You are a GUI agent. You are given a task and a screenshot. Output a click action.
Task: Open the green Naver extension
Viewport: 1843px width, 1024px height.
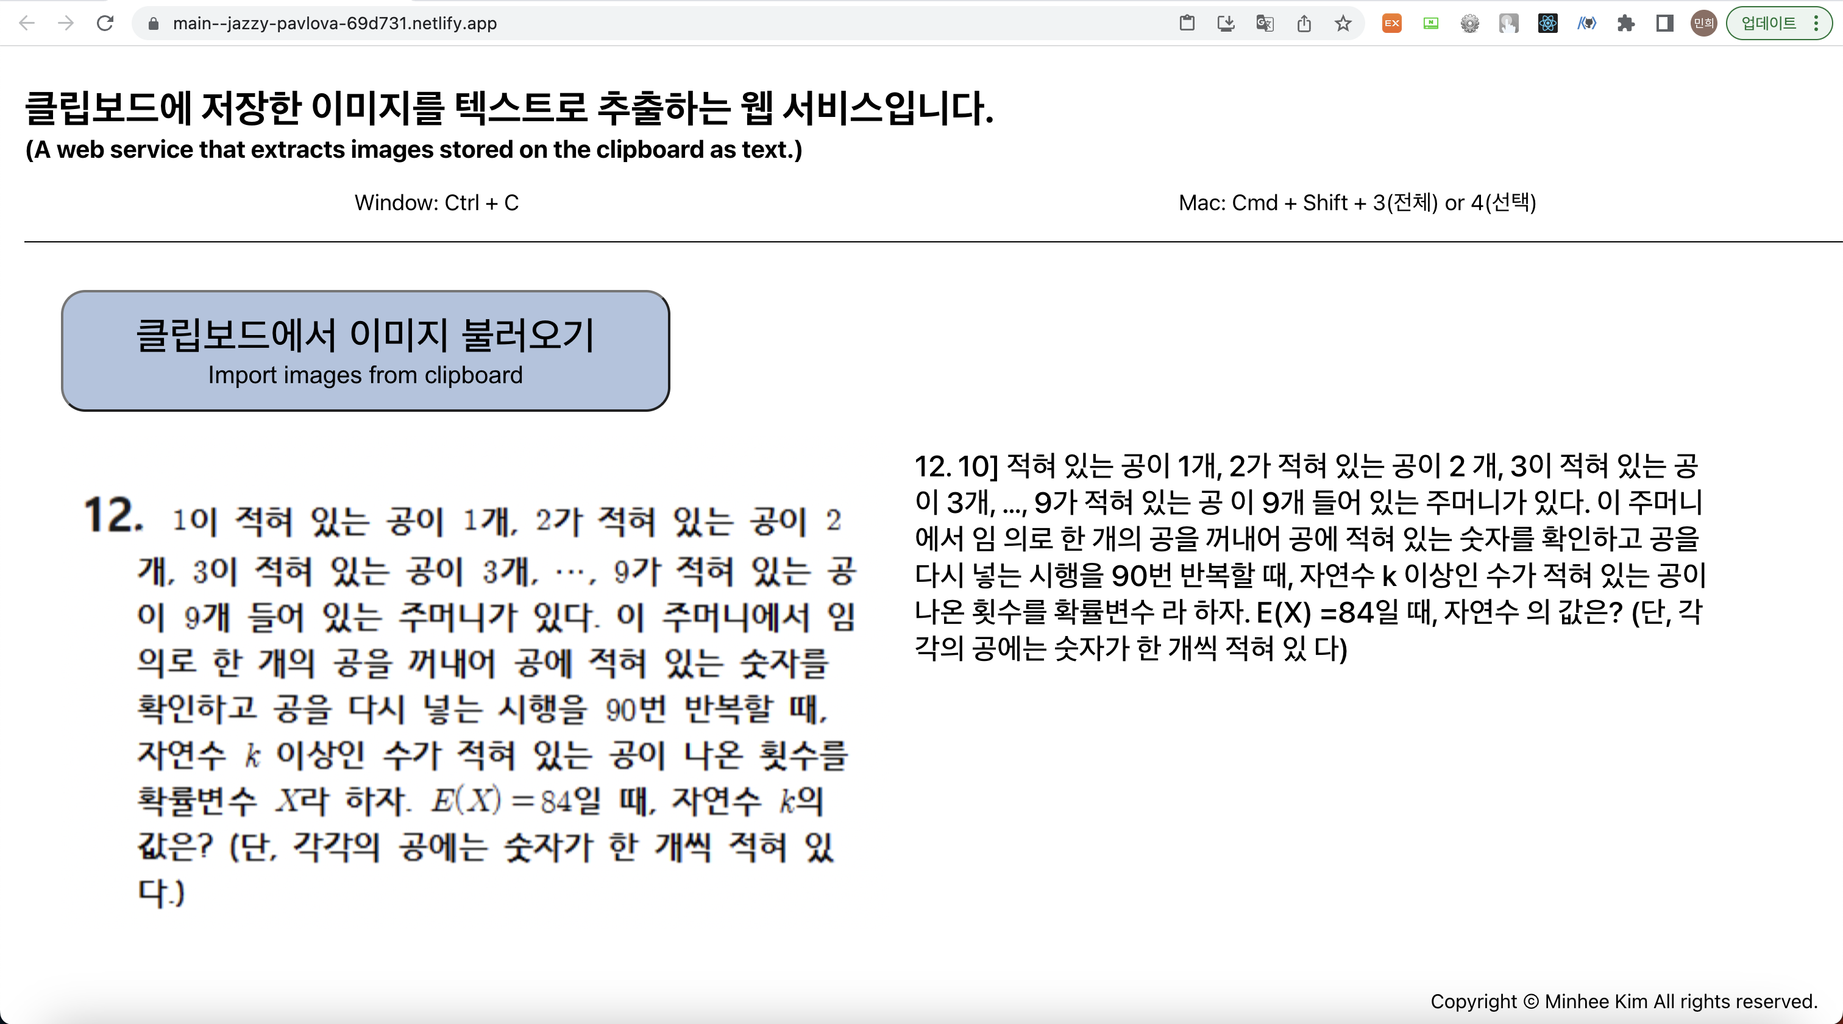tap(1431, 23)
